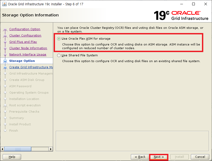Click step bullet beside Finish
This screenshot has width=212, height=161.
(5, 131)
